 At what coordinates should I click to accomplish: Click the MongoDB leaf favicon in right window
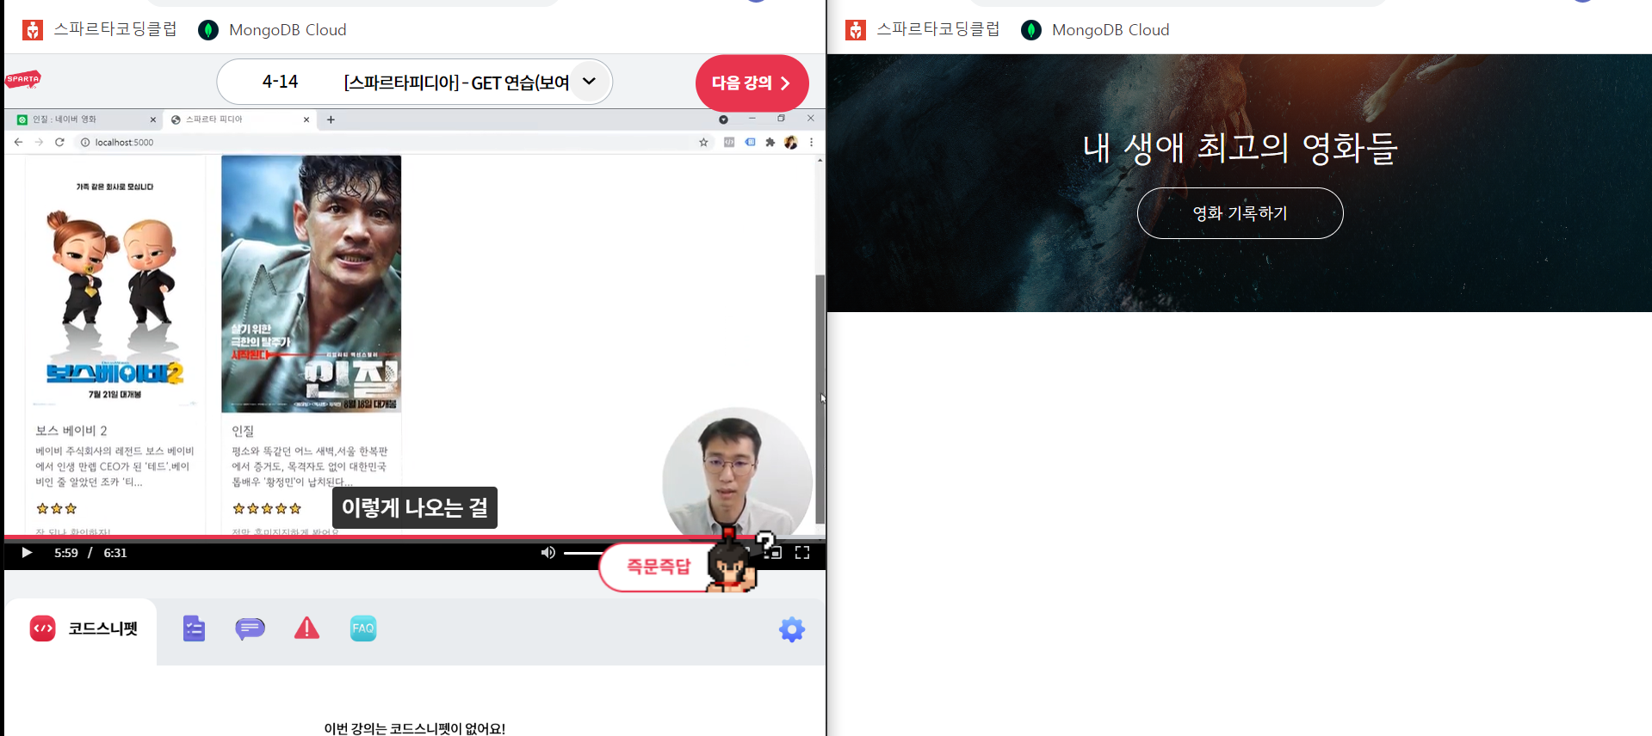[1031, 30]
